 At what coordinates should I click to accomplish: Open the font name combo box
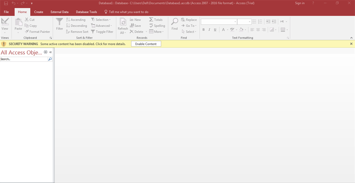tap(219, 22)
